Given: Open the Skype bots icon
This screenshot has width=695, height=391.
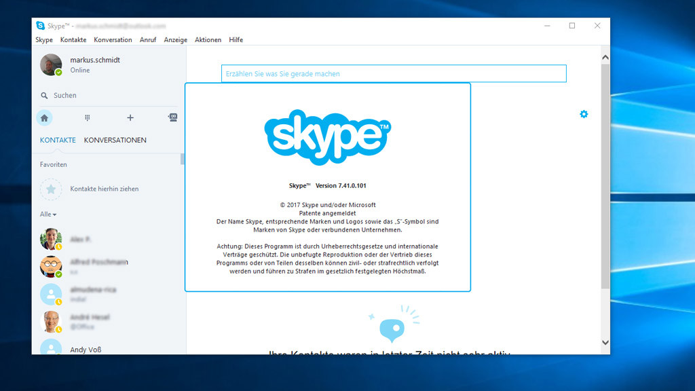Looking at the screenshot, I should pos(172,117).
